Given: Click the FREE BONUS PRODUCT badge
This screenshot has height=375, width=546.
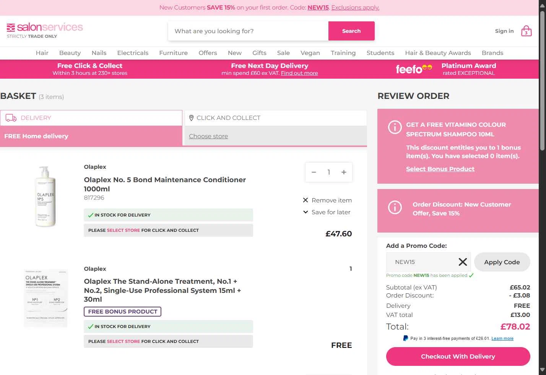Looking at the screenshot, I should [123, 312].
